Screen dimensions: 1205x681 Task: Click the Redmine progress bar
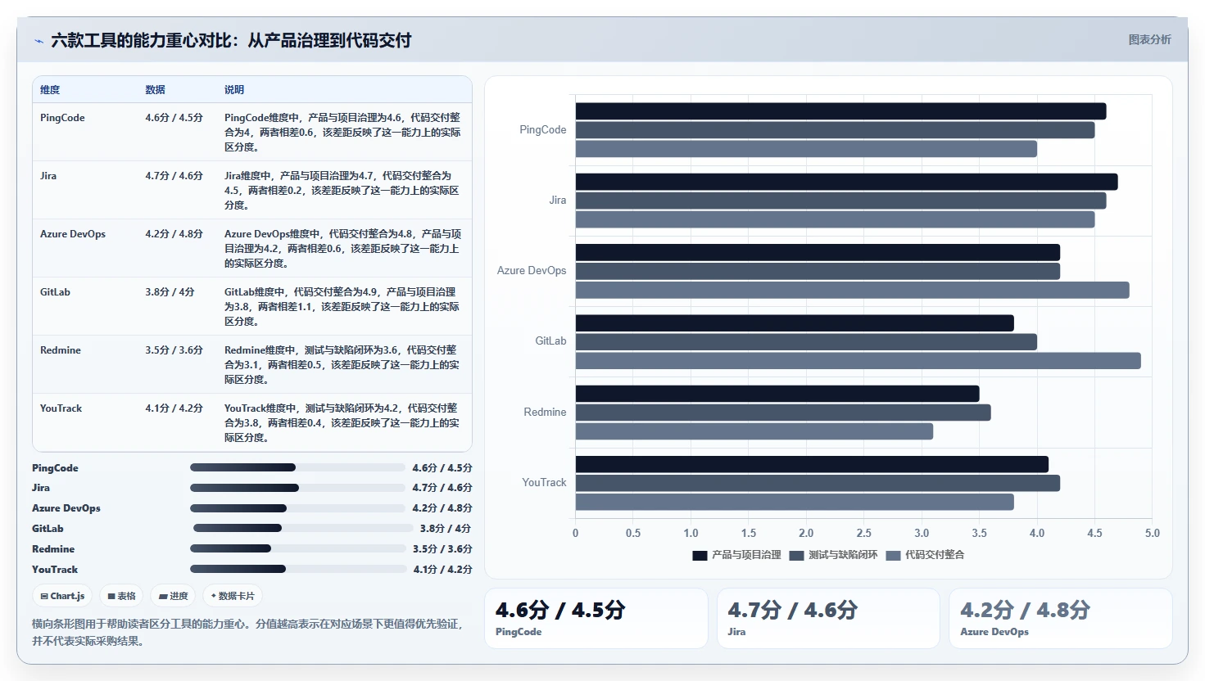[x=298, y=548]
